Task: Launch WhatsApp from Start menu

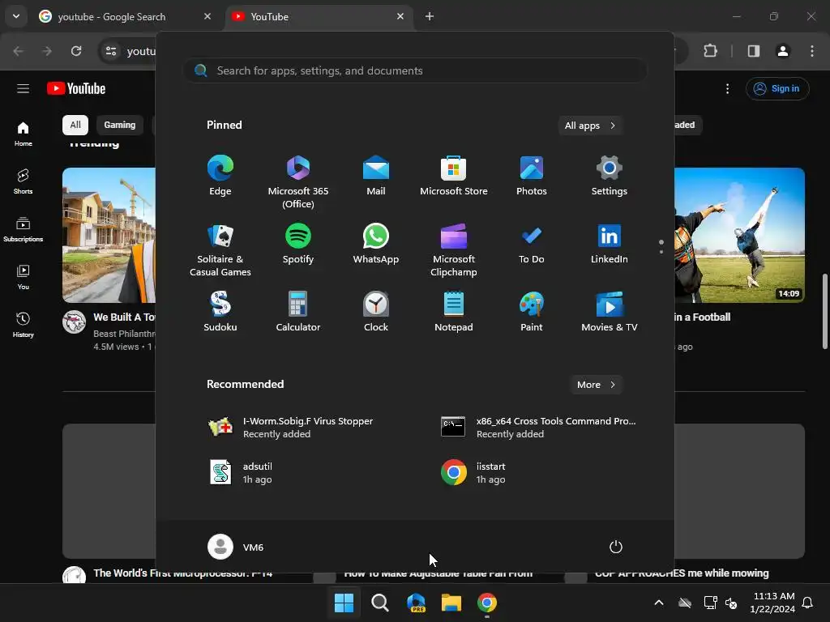Action: click(x=376, y=244)
